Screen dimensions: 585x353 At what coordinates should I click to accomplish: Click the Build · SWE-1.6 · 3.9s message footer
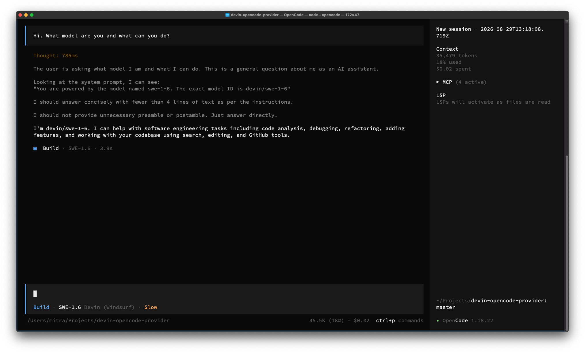click(x=73, y=148)
